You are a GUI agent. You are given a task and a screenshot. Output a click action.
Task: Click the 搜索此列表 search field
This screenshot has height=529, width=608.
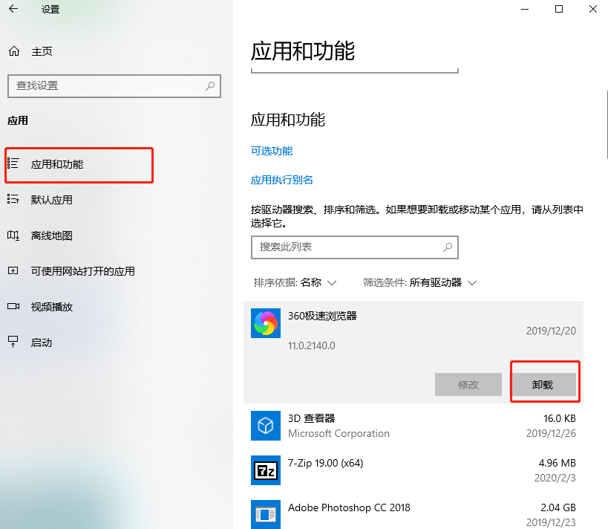pos(354,247)
